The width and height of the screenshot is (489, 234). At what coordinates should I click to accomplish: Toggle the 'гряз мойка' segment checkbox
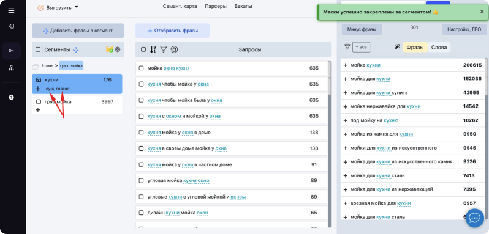tap(39, 101)
